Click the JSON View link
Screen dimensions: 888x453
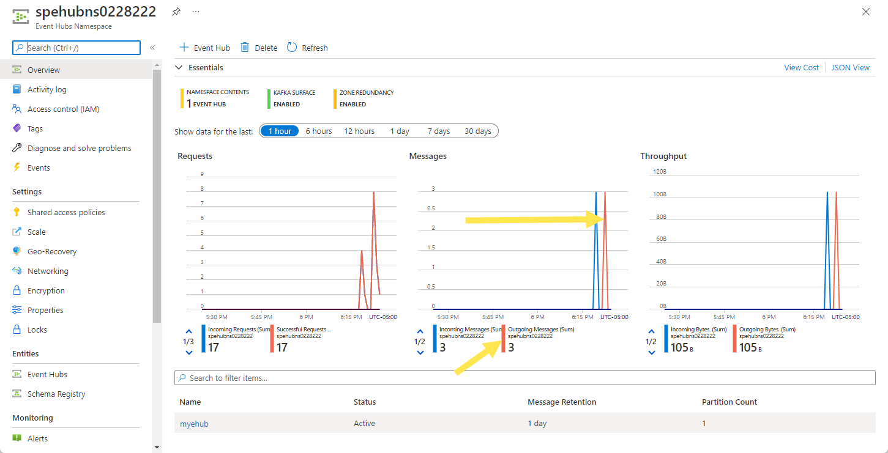850,67
